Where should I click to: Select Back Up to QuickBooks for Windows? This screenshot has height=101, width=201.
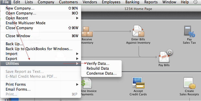click(41, 49)
